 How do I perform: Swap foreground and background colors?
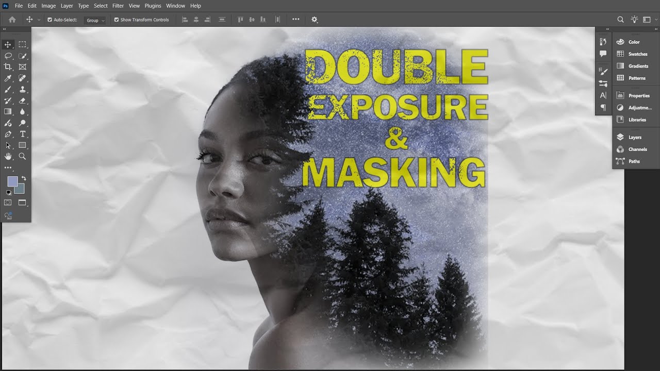point(23,178)
